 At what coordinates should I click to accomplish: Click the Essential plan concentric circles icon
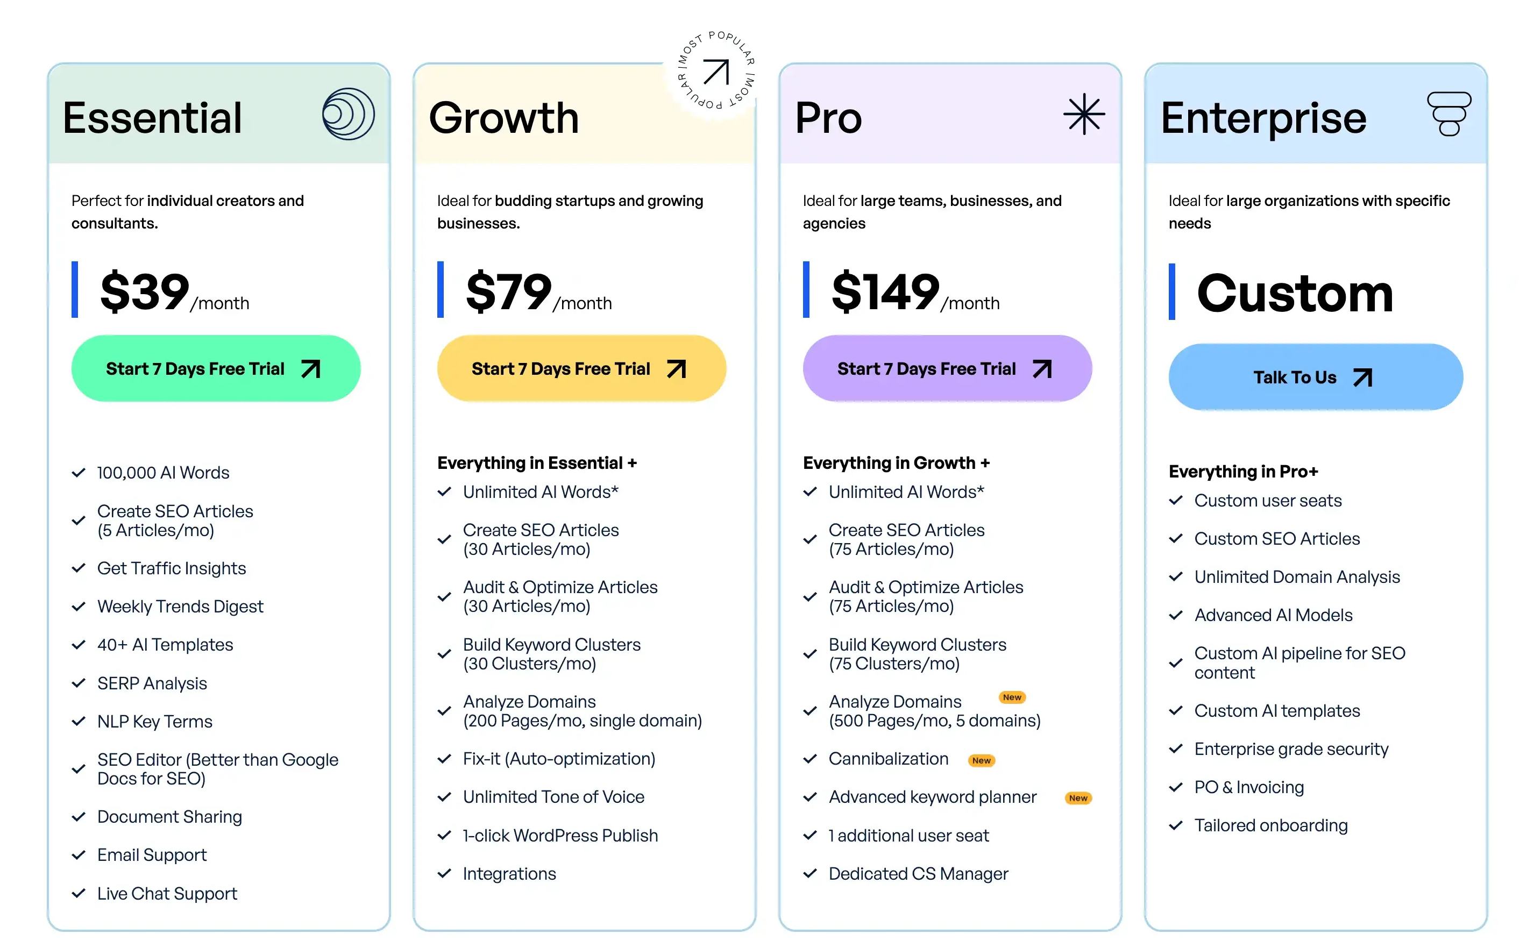click(x=348, y=115)
